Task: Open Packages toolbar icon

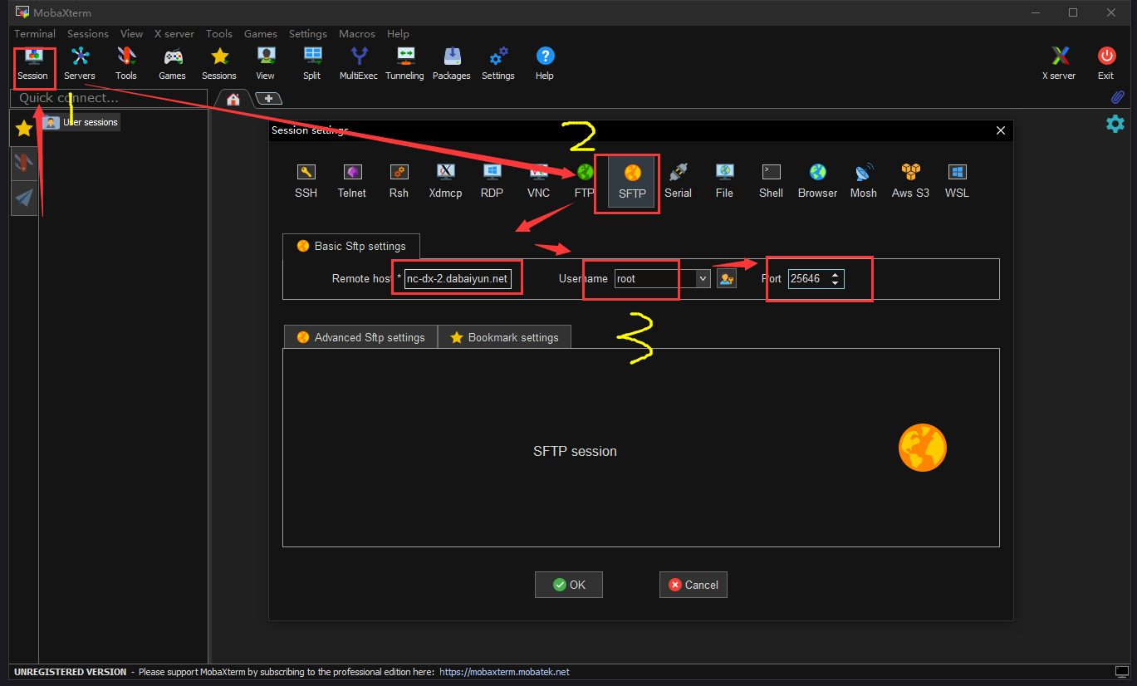Action: pyautogui.click(x=452, y=64)
